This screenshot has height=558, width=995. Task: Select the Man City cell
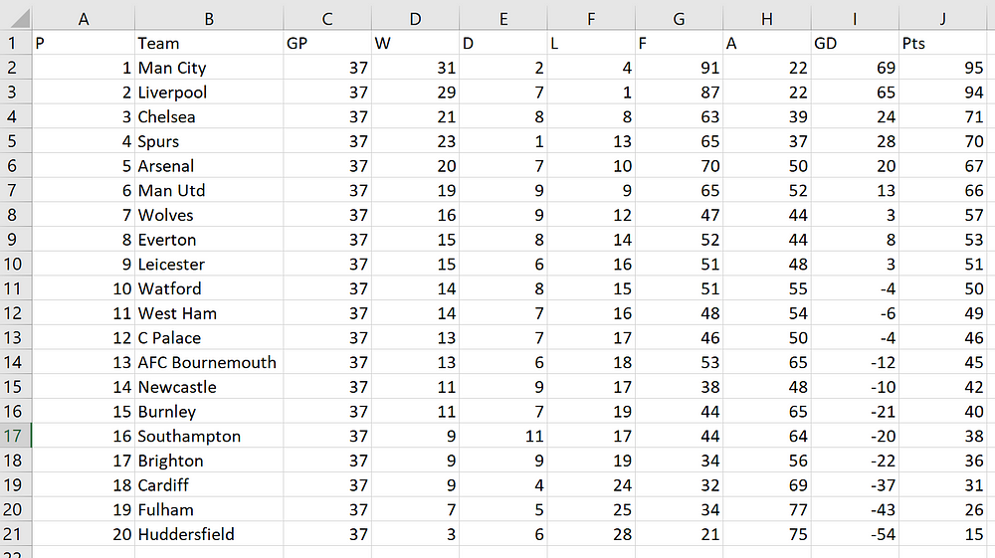[209, 68]
